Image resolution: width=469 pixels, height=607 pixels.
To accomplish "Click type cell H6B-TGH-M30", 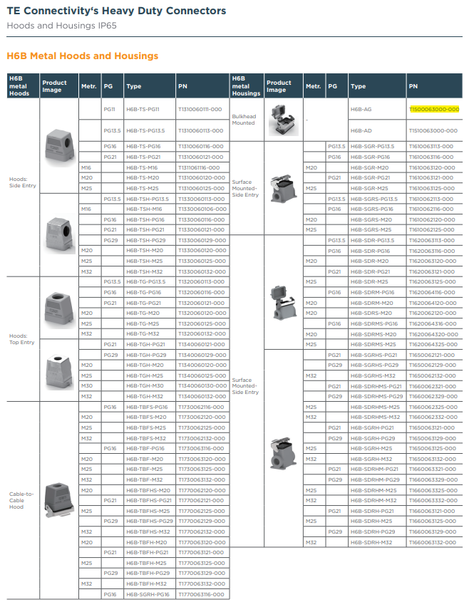I will pyautogui.click(x=145, y=385).
